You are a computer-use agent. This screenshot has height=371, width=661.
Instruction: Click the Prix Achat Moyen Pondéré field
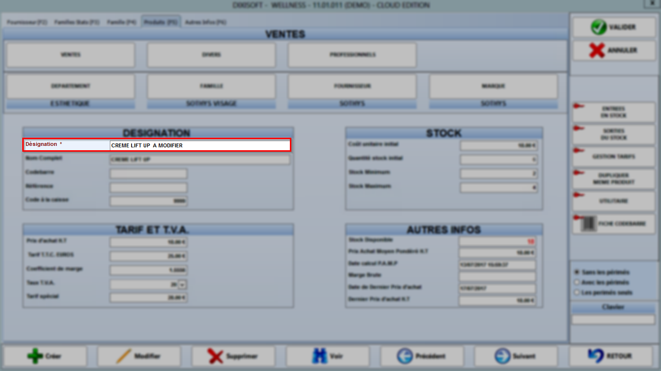(497, 253)
